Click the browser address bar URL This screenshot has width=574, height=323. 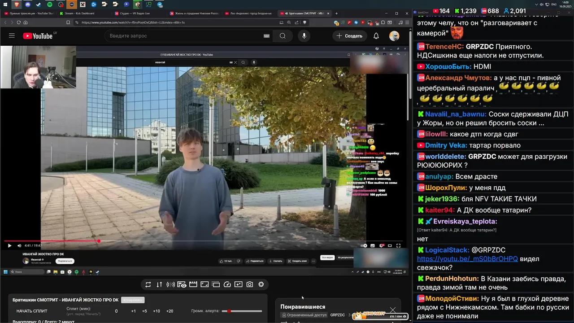[x=133, y=22]
